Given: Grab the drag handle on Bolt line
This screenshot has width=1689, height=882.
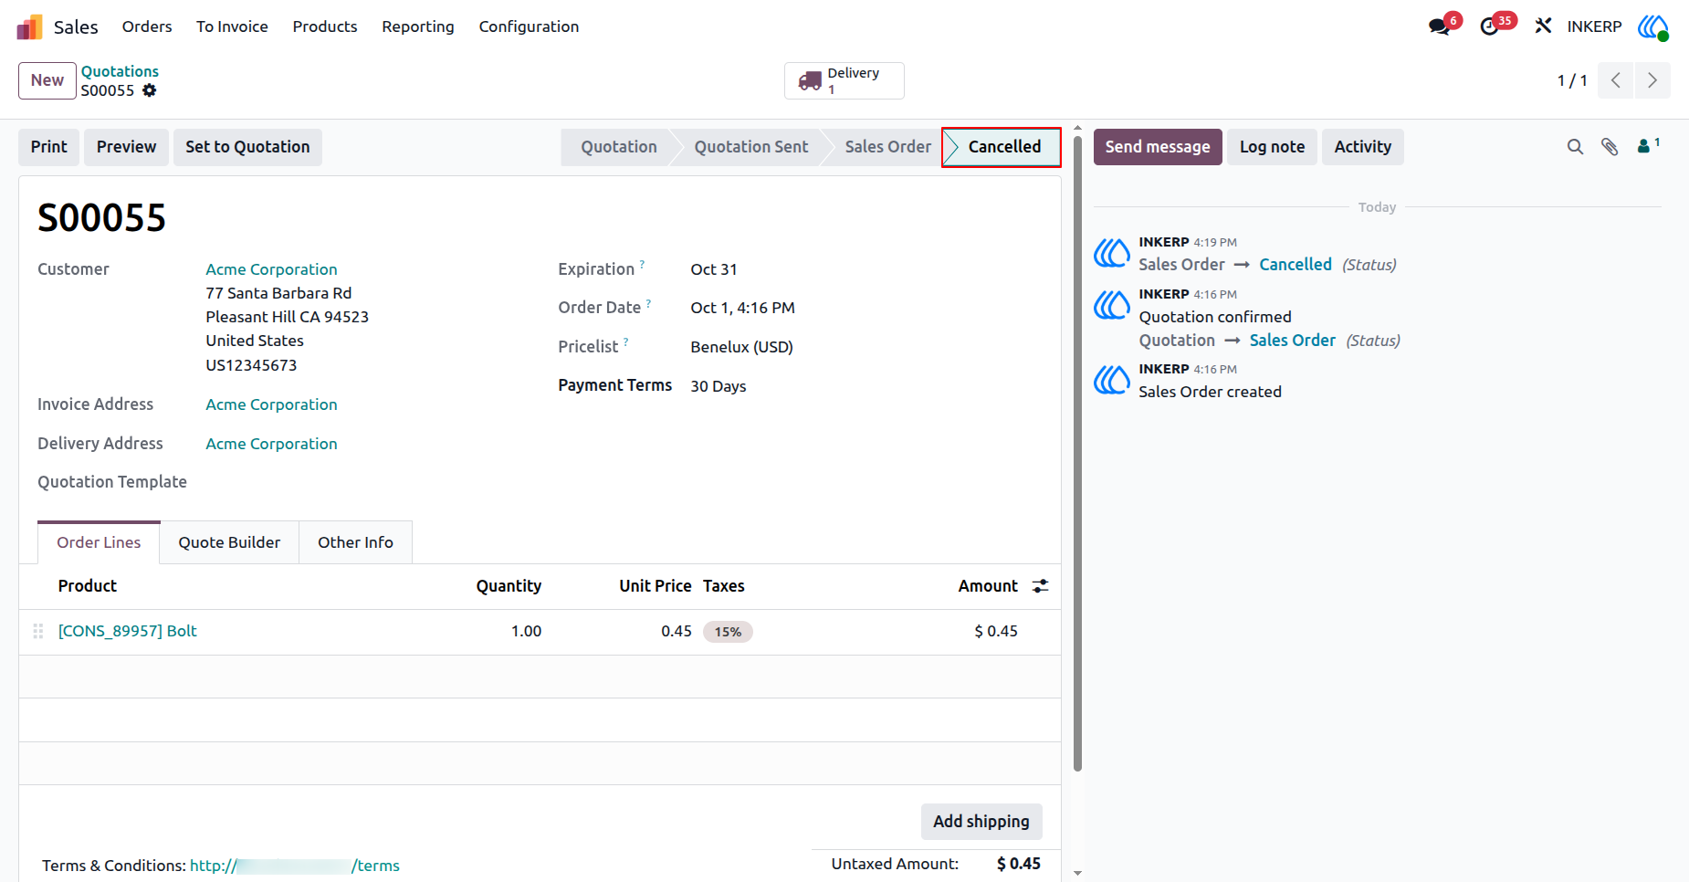Looking at the screenshot, I should [x=38, y=631].
